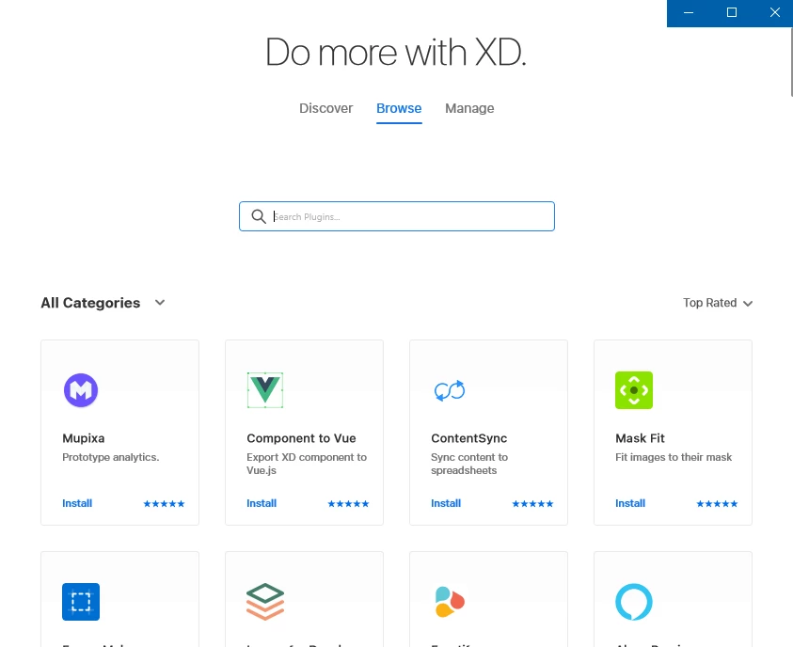Click the colorful droplets plugin icon

(x=450, y=602)
